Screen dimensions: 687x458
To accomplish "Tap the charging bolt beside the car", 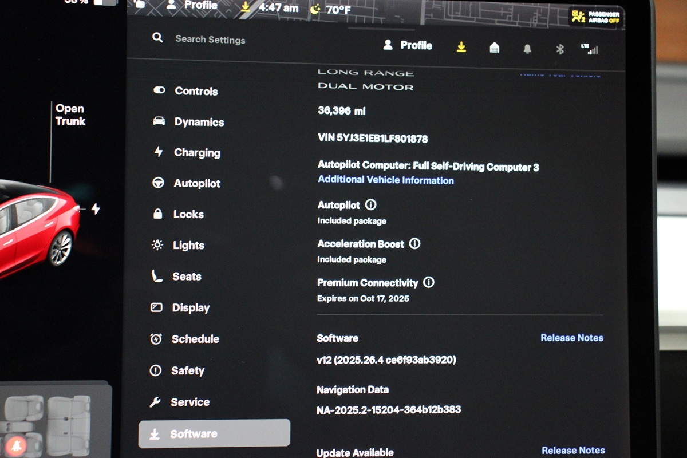I will tap(96, 209).
